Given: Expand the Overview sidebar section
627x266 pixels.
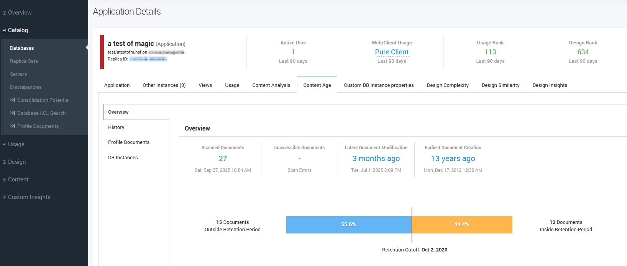Looking at the screenshot, I should pos(5,13).
